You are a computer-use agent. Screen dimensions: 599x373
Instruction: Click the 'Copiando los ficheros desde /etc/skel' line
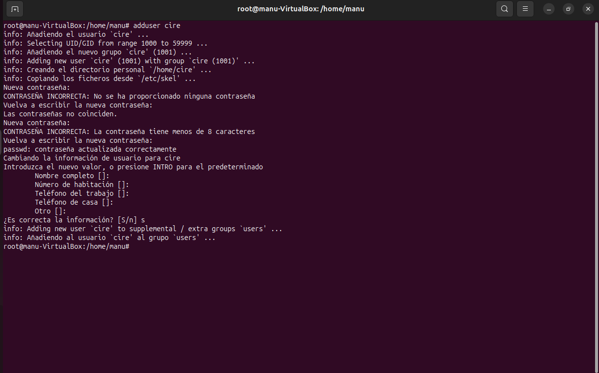(99, 79)
